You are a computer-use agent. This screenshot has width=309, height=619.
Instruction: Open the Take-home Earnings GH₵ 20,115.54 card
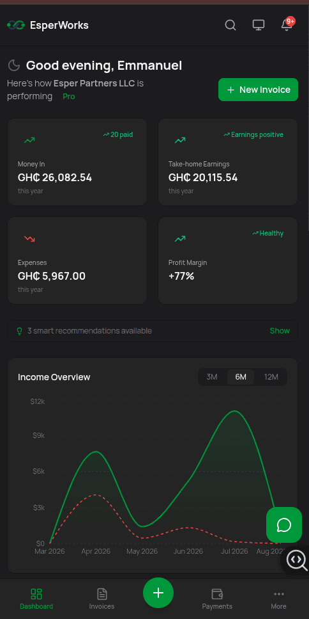tap(228, 162)
